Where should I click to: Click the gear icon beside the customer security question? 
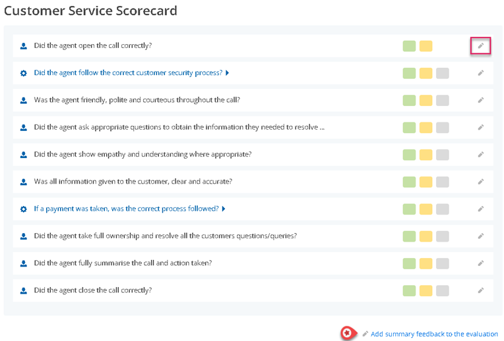coord(24,73)
